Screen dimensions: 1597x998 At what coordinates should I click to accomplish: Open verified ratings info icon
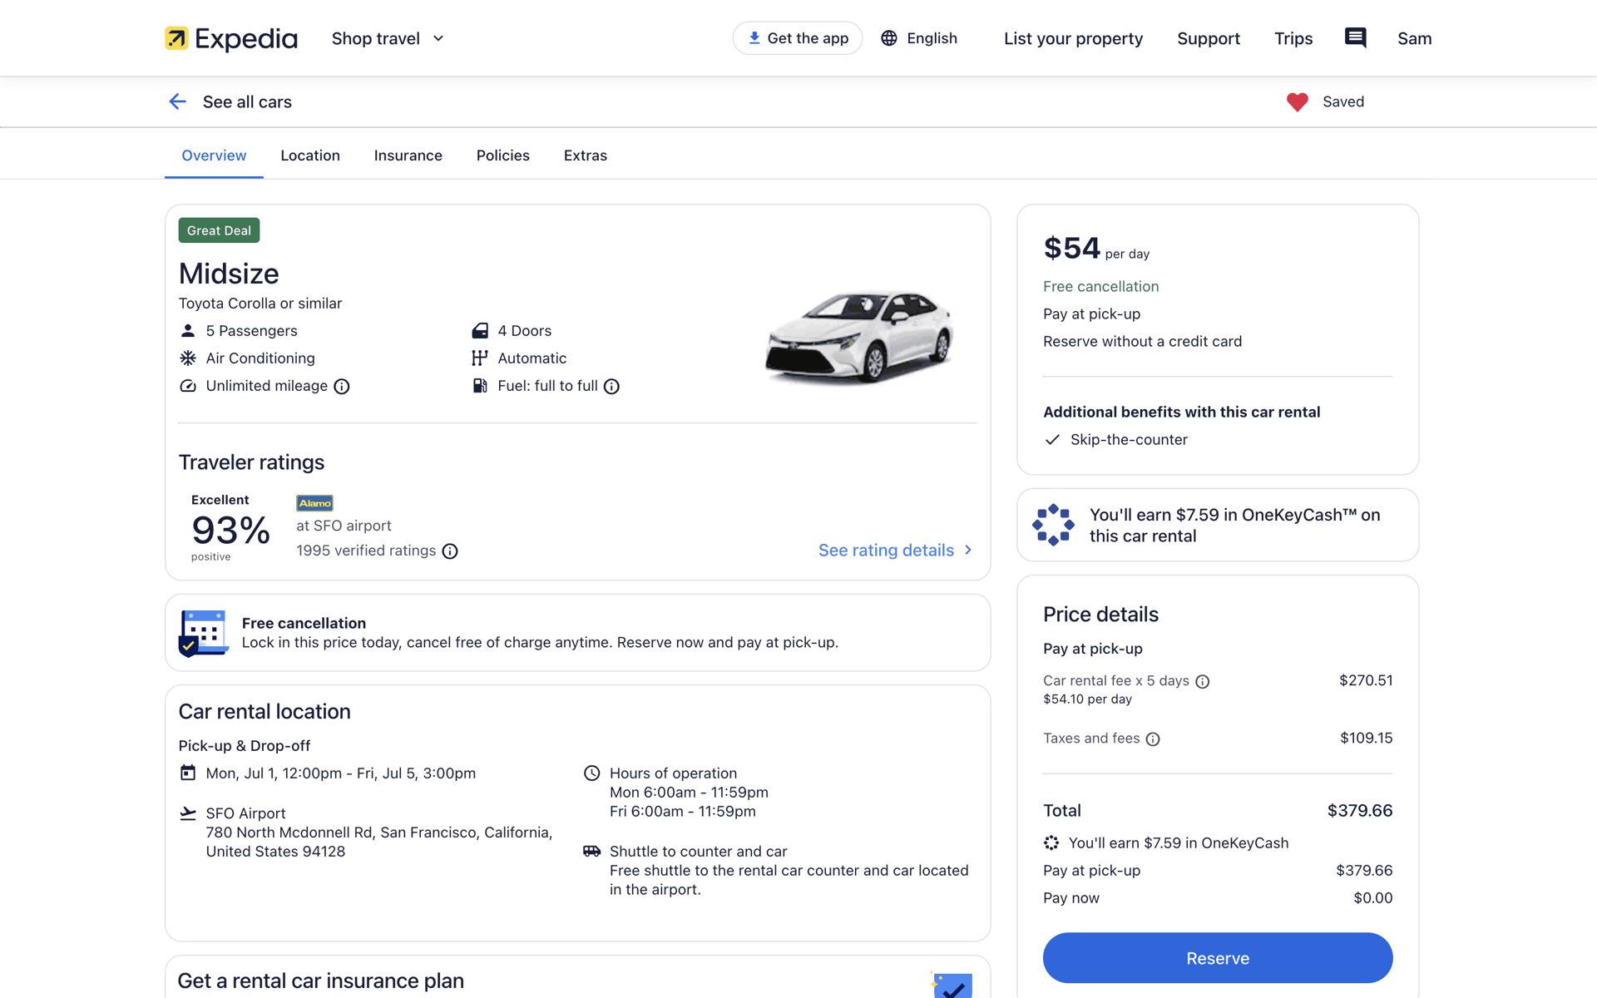click(x=450, y=551)
